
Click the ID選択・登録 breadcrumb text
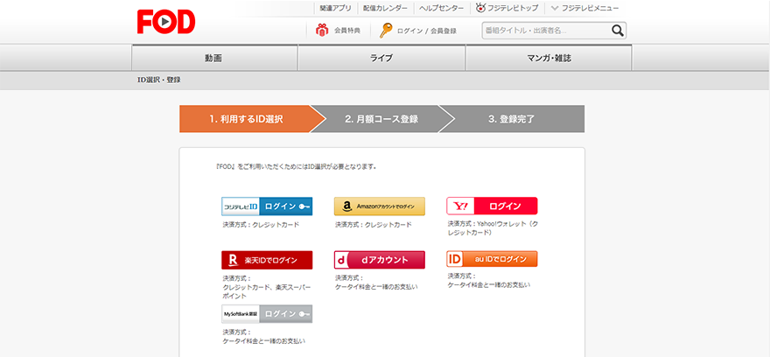pos(158,80)
